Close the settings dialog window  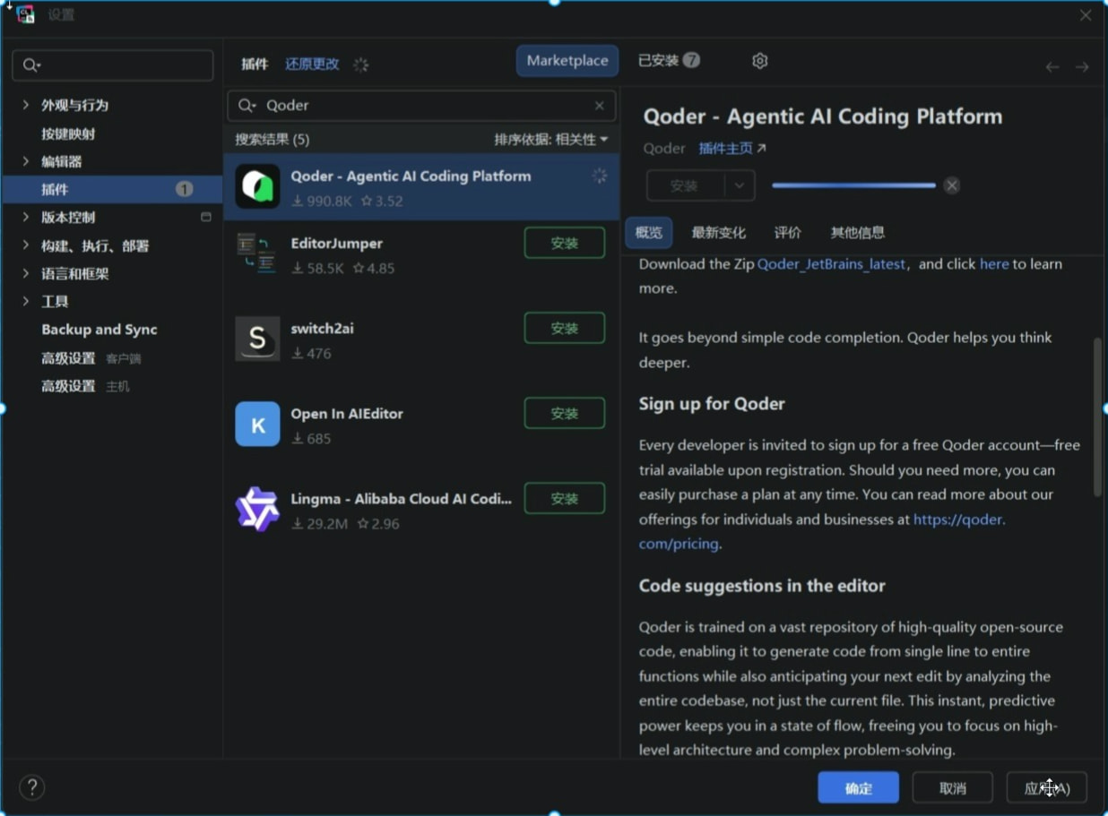click(1086, 15)
